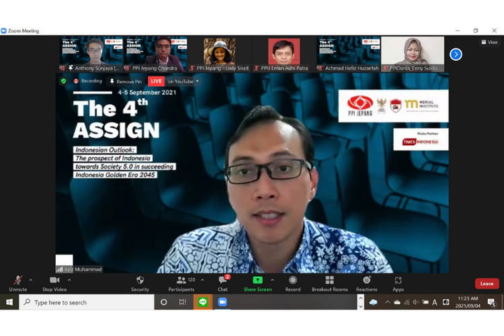This screenshot has height=336, width=504.
Task: Expand the LIVE on YouTube dropdown
Action: click(198, 81)
